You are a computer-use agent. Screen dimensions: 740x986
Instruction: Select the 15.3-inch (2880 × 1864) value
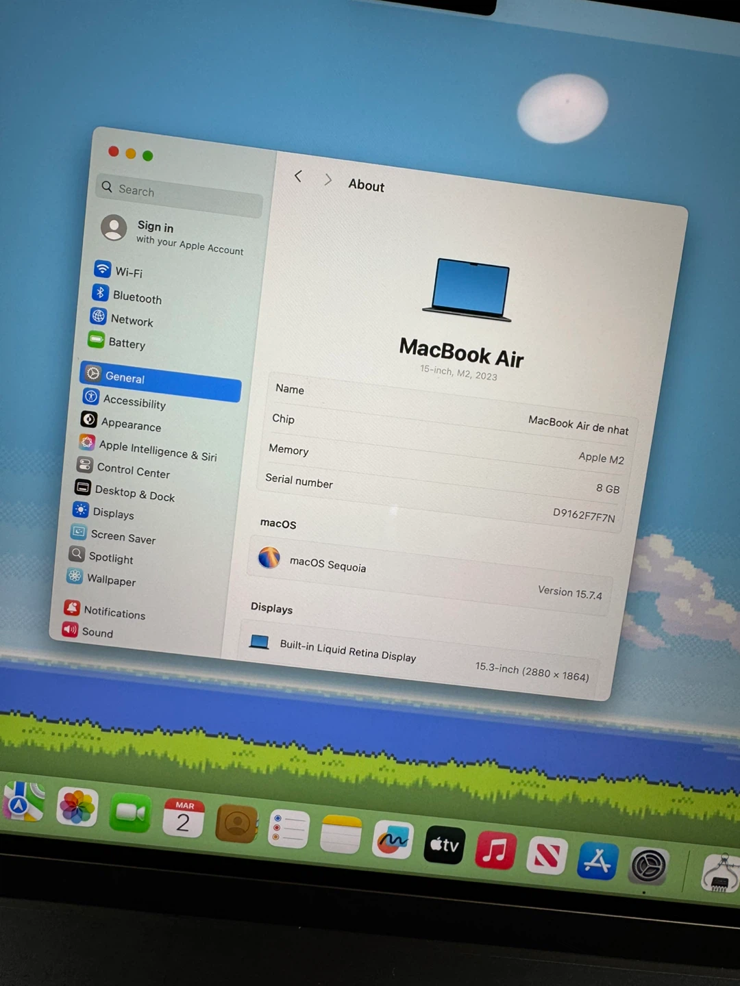click(532, 672)
